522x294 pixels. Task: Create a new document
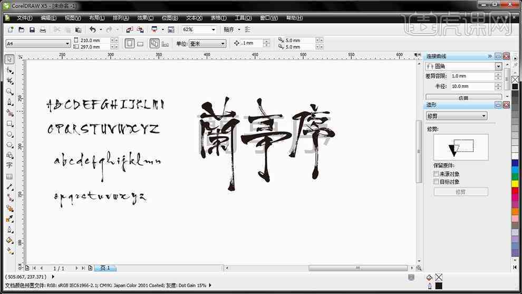pyautogui.click(x=11, y=30)
